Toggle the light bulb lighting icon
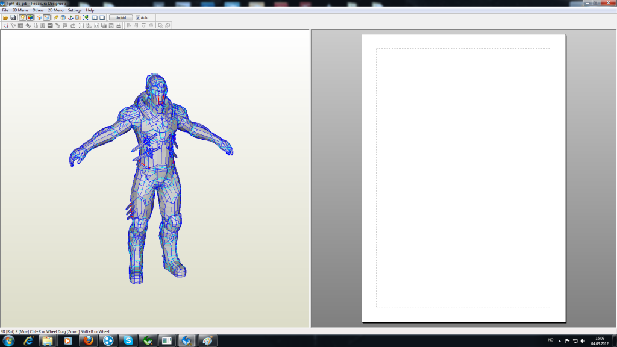Screen dimensions: 617x347 [x=22, y=17]
